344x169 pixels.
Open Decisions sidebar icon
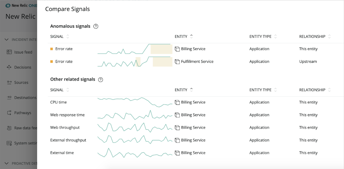9,67
